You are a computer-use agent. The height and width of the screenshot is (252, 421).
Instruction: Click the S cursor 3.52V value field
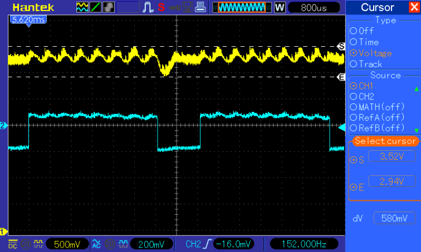pos(392,156)
